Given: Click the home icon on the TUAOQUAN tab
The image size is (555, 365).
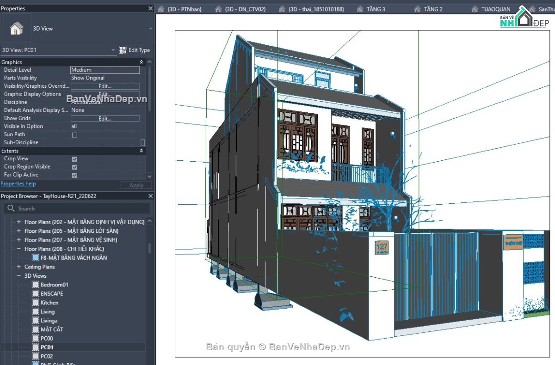Looking at the screenshot, I should pos(475,8).
